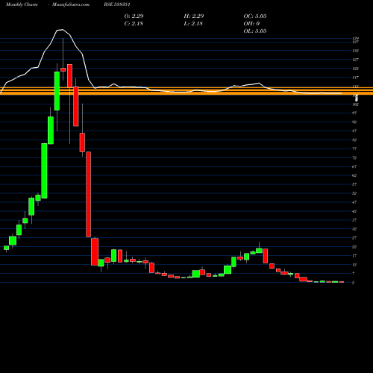Click the 62 price axis label
The height and width of the screenshot is (373, 373).
point(354,175)
